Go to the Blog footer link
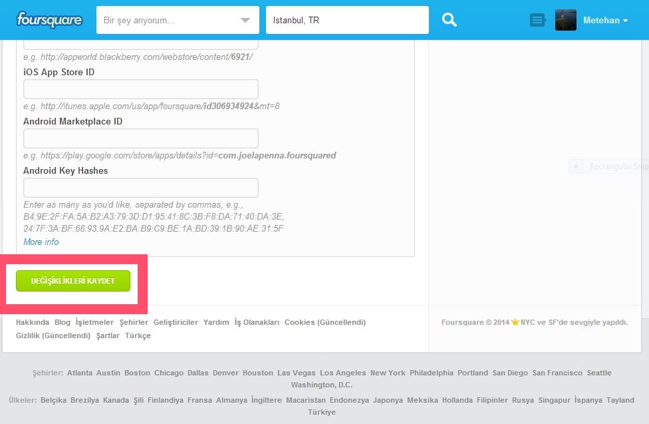649x424 pixels. point(63,322)
